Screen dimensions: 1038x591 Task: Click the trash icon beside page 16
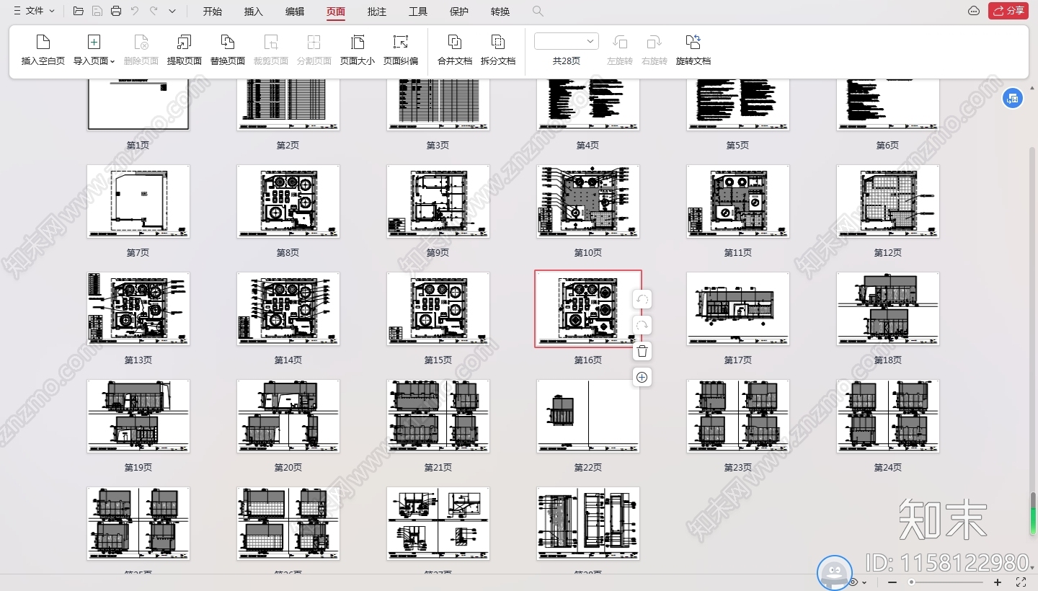coord(642,351)
